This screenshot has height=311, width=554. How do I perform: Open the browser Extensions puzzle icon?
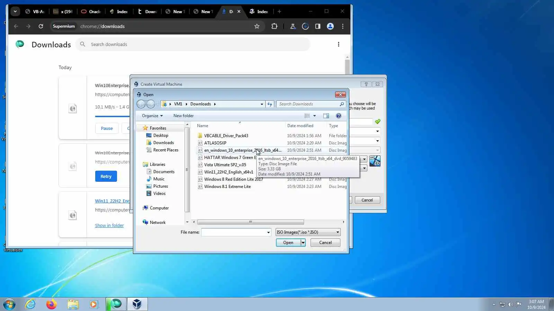click(274, 26)
